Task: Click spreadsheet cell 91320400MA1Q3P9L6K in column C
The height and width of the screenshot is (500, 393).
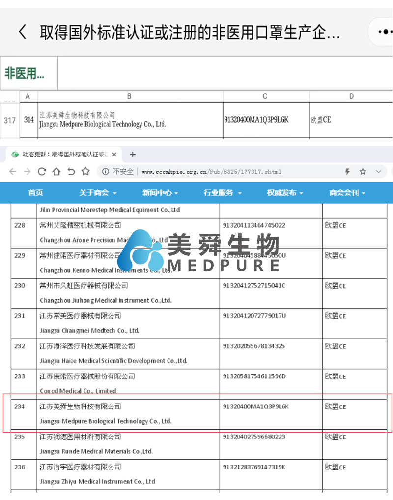Action: [266, 120]
